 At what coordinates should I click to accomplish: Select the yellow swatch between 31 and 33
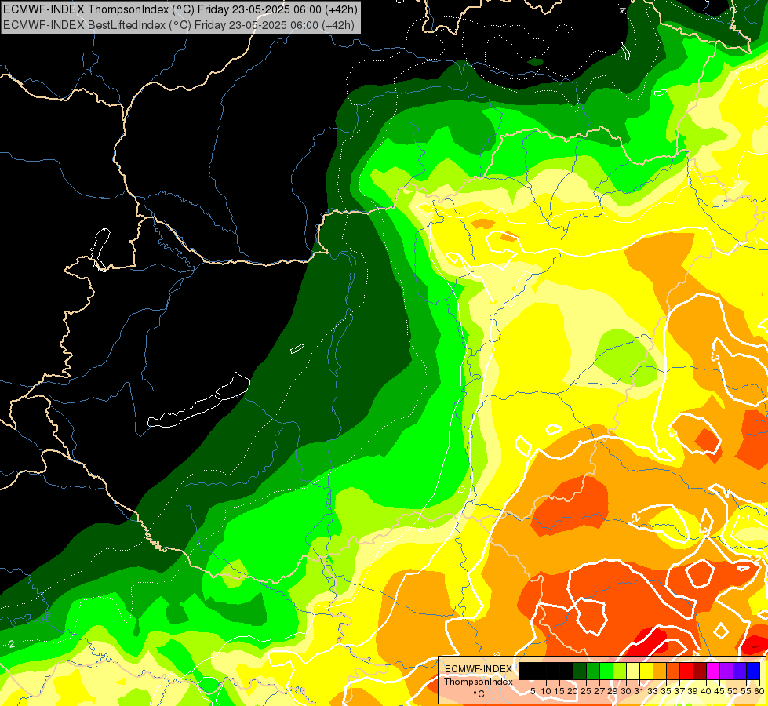646,671
